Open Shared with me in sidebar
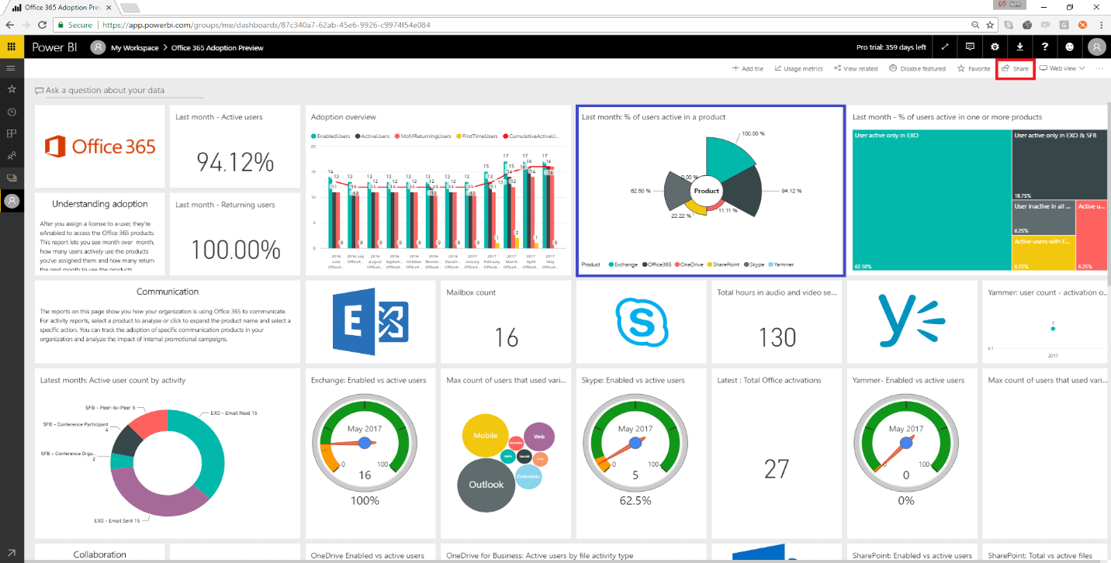 pos(11,156)
